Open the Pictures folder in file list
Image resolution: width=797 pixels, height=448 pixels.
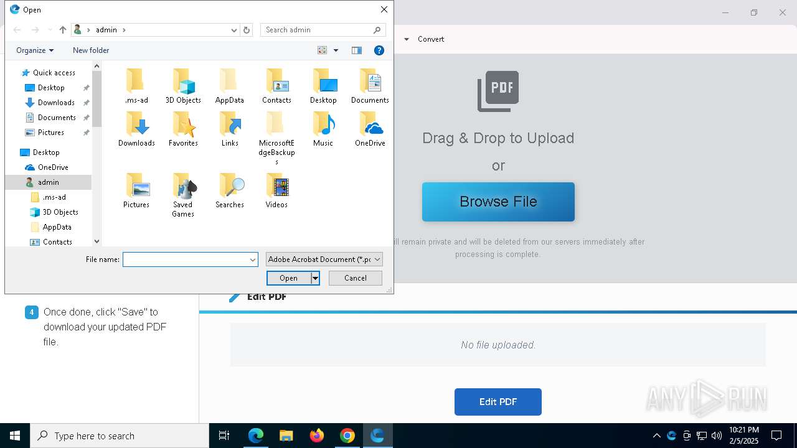[x=136, y=191]
